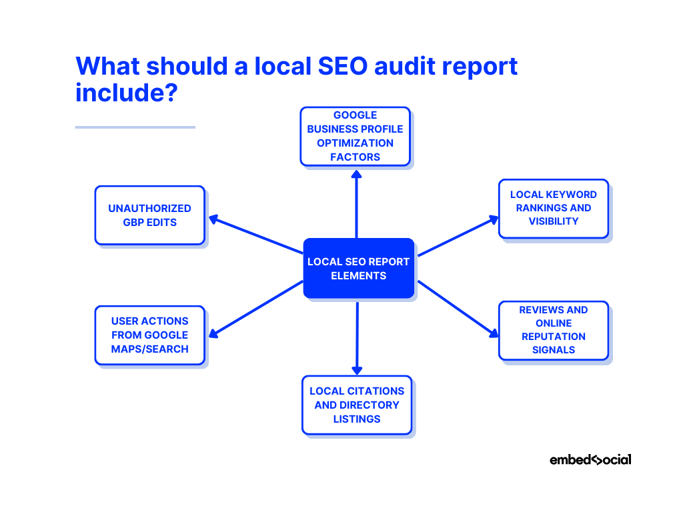The image size is (683, 512).
Task: Select the Google Business Profile Optimization Factors box
Action: [x=355, y=136]
